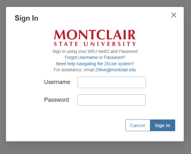This screenshot has width=191, height=154.
Task: Click the Sign In dialog heading
Action: tap(27, 18)
